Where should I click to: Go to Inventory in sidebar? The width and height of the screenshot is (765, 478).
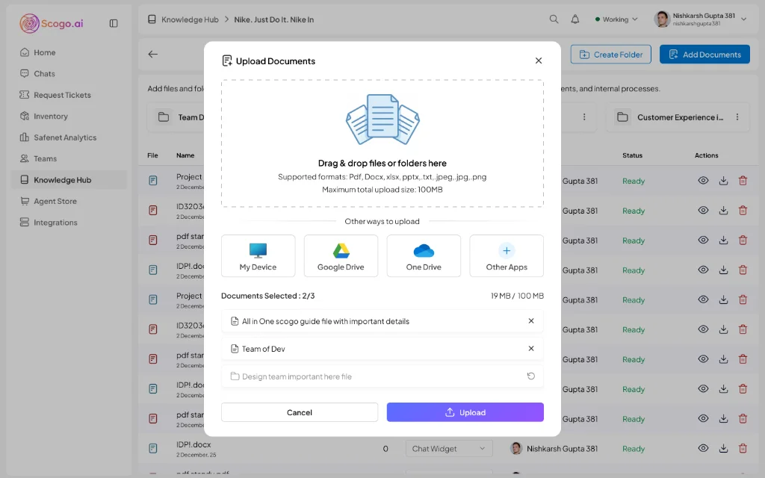coord(51,117)
